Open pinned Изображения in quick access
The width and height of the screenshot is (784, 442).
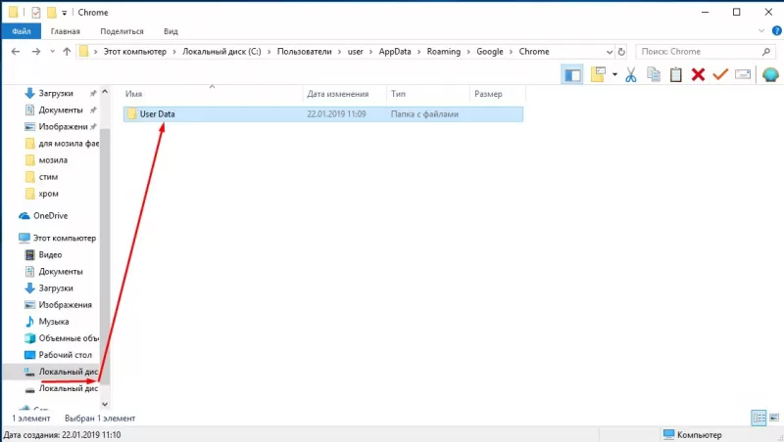pos(61,127)
